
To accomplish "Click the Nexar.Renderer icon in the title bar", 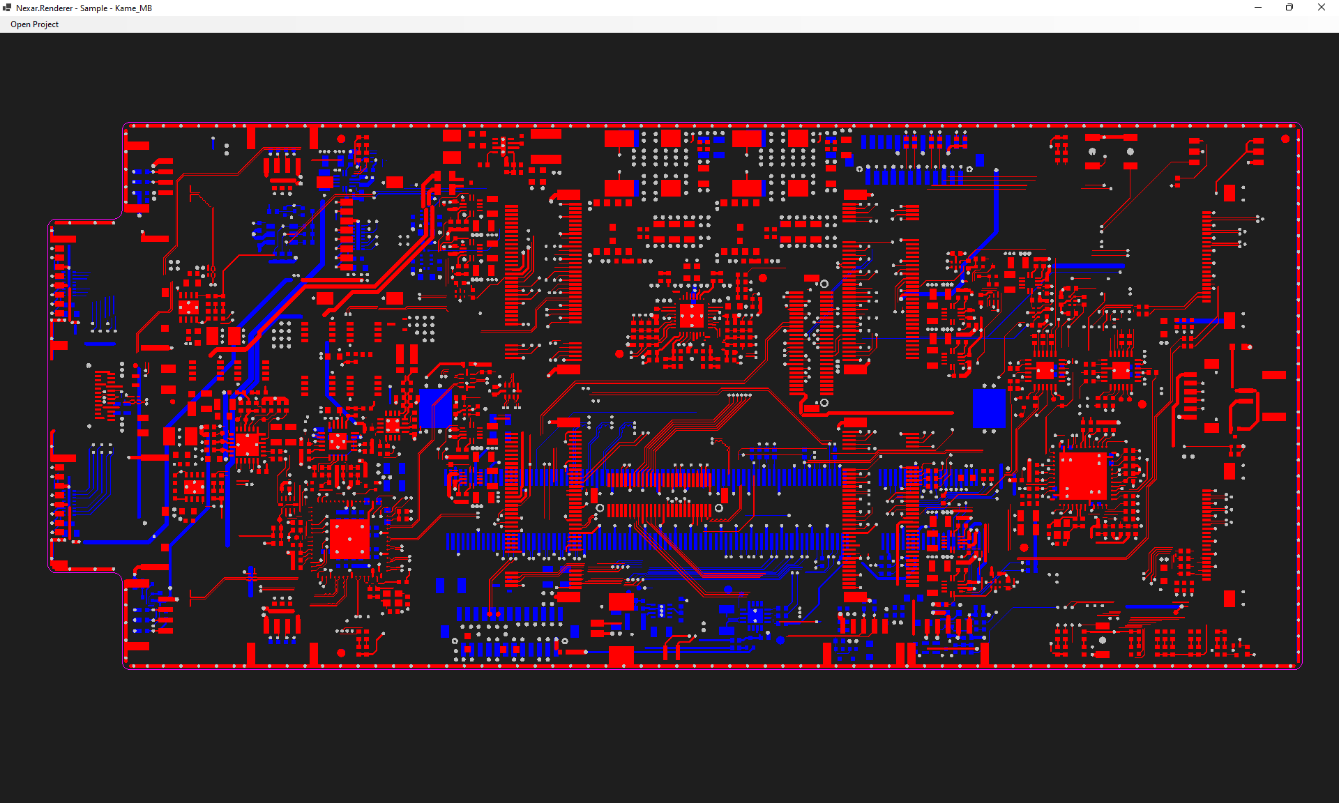I will (x=6, y=8).
